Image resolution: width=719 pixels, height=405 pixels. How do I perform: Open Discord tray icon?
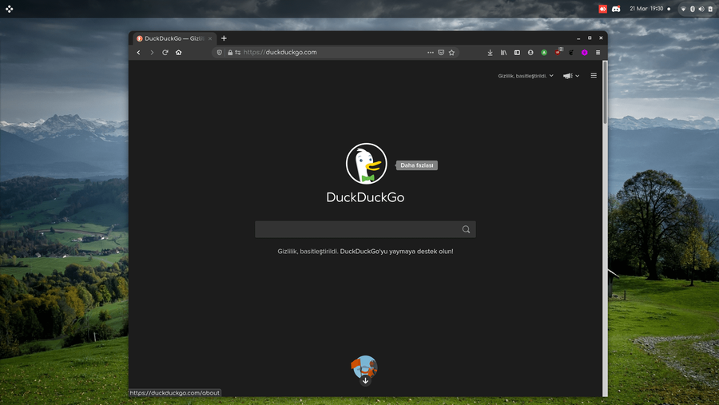(616, 9)
